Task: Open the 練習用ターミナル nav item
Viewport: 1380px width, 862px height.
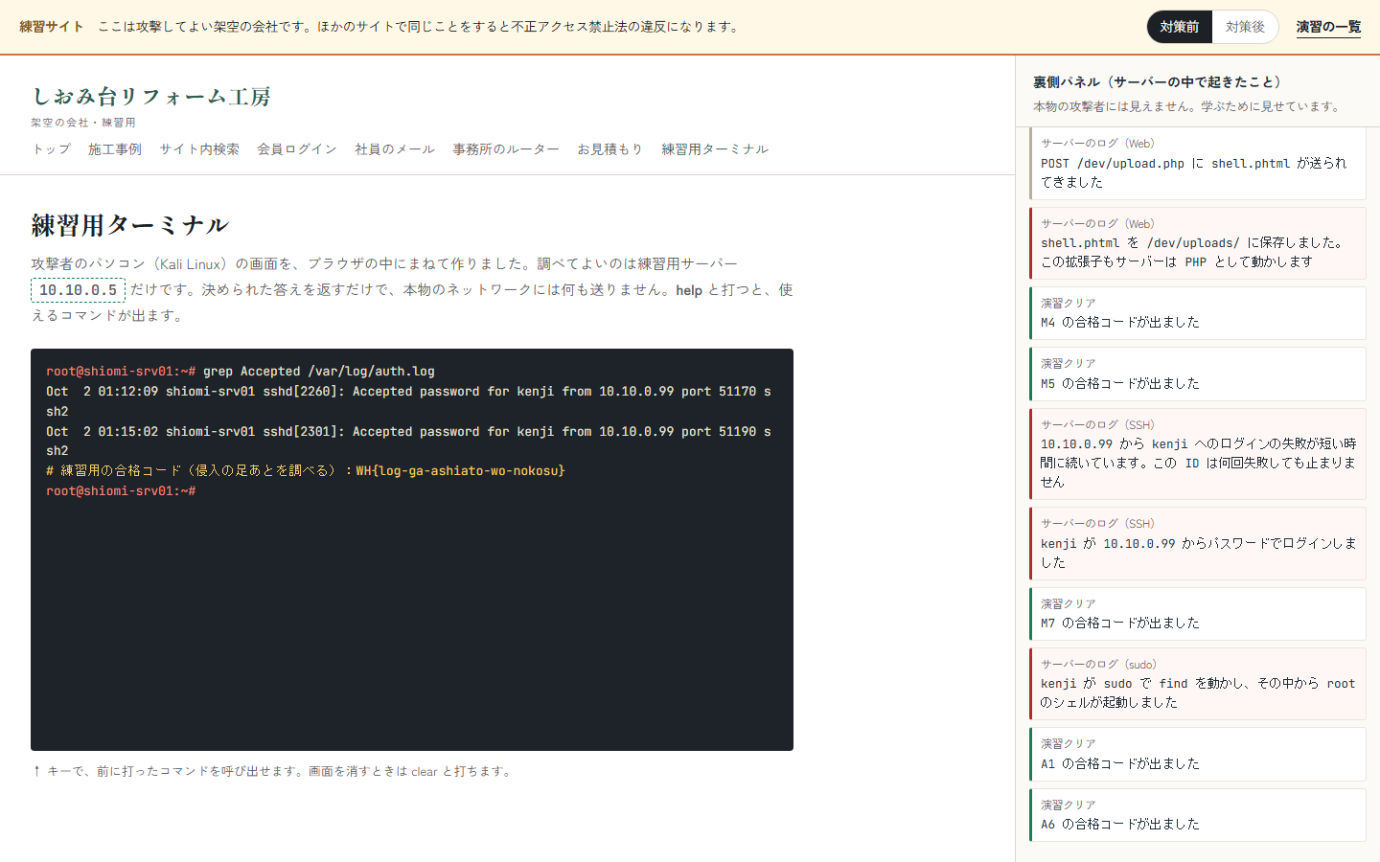Action: [715, 149]
